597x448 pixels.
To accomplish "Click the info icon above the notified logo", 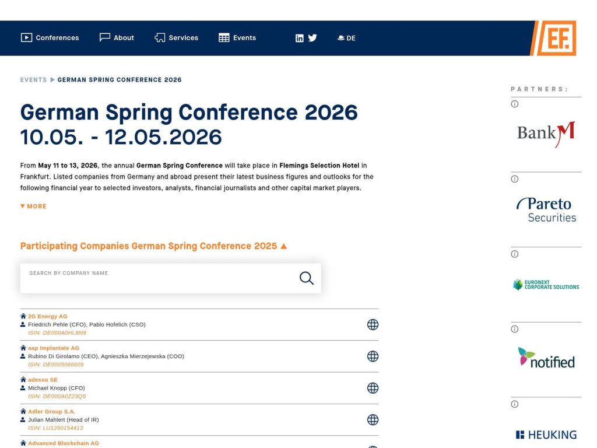I will 514,328.
